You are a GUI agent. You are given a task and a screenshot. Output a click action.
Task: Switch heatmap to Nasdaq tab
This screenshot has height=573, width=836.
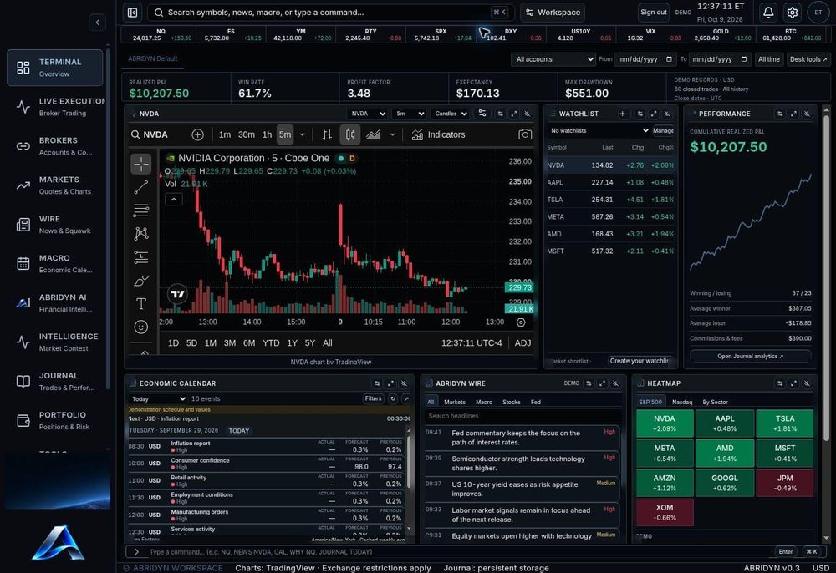click(x=682, y=402)
